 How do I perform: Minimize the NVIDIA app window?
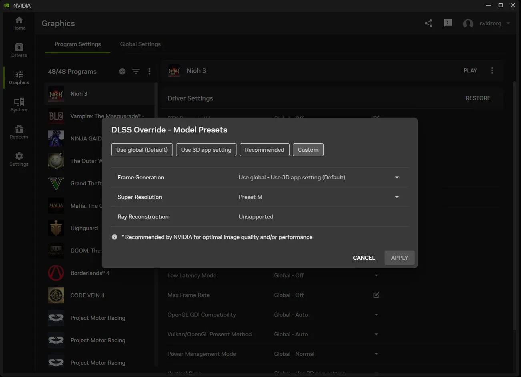tap(488, 6)
